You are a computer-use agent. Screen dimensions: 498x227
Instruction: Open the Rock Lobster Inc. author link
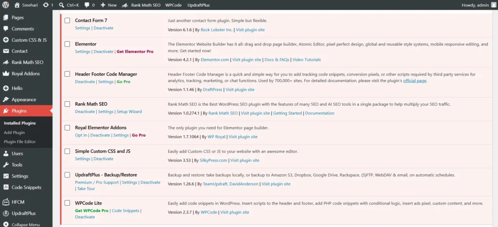click(217, 30)
